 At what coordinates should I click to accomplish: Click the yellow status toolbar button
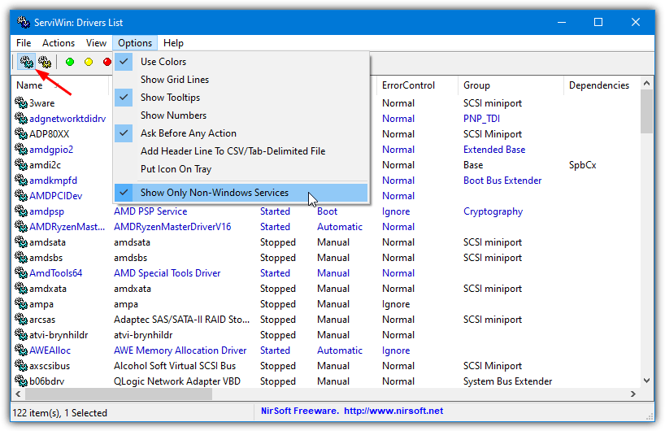click(x=89, y=63)
